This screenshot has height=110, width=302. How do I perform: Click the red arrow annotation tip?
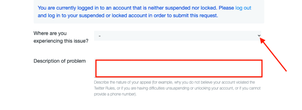262,39
